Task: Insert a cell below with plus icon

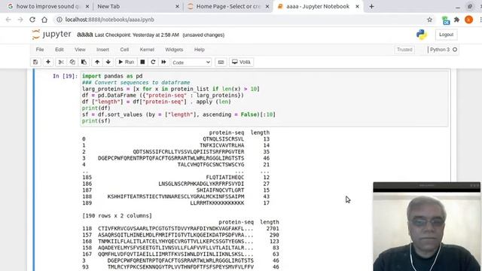Action: (x=48, y=62)
